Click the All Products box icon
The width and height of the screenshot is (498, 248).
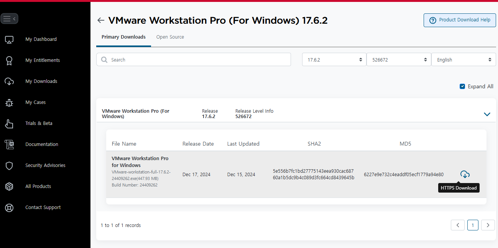click(x=9, y=186)
